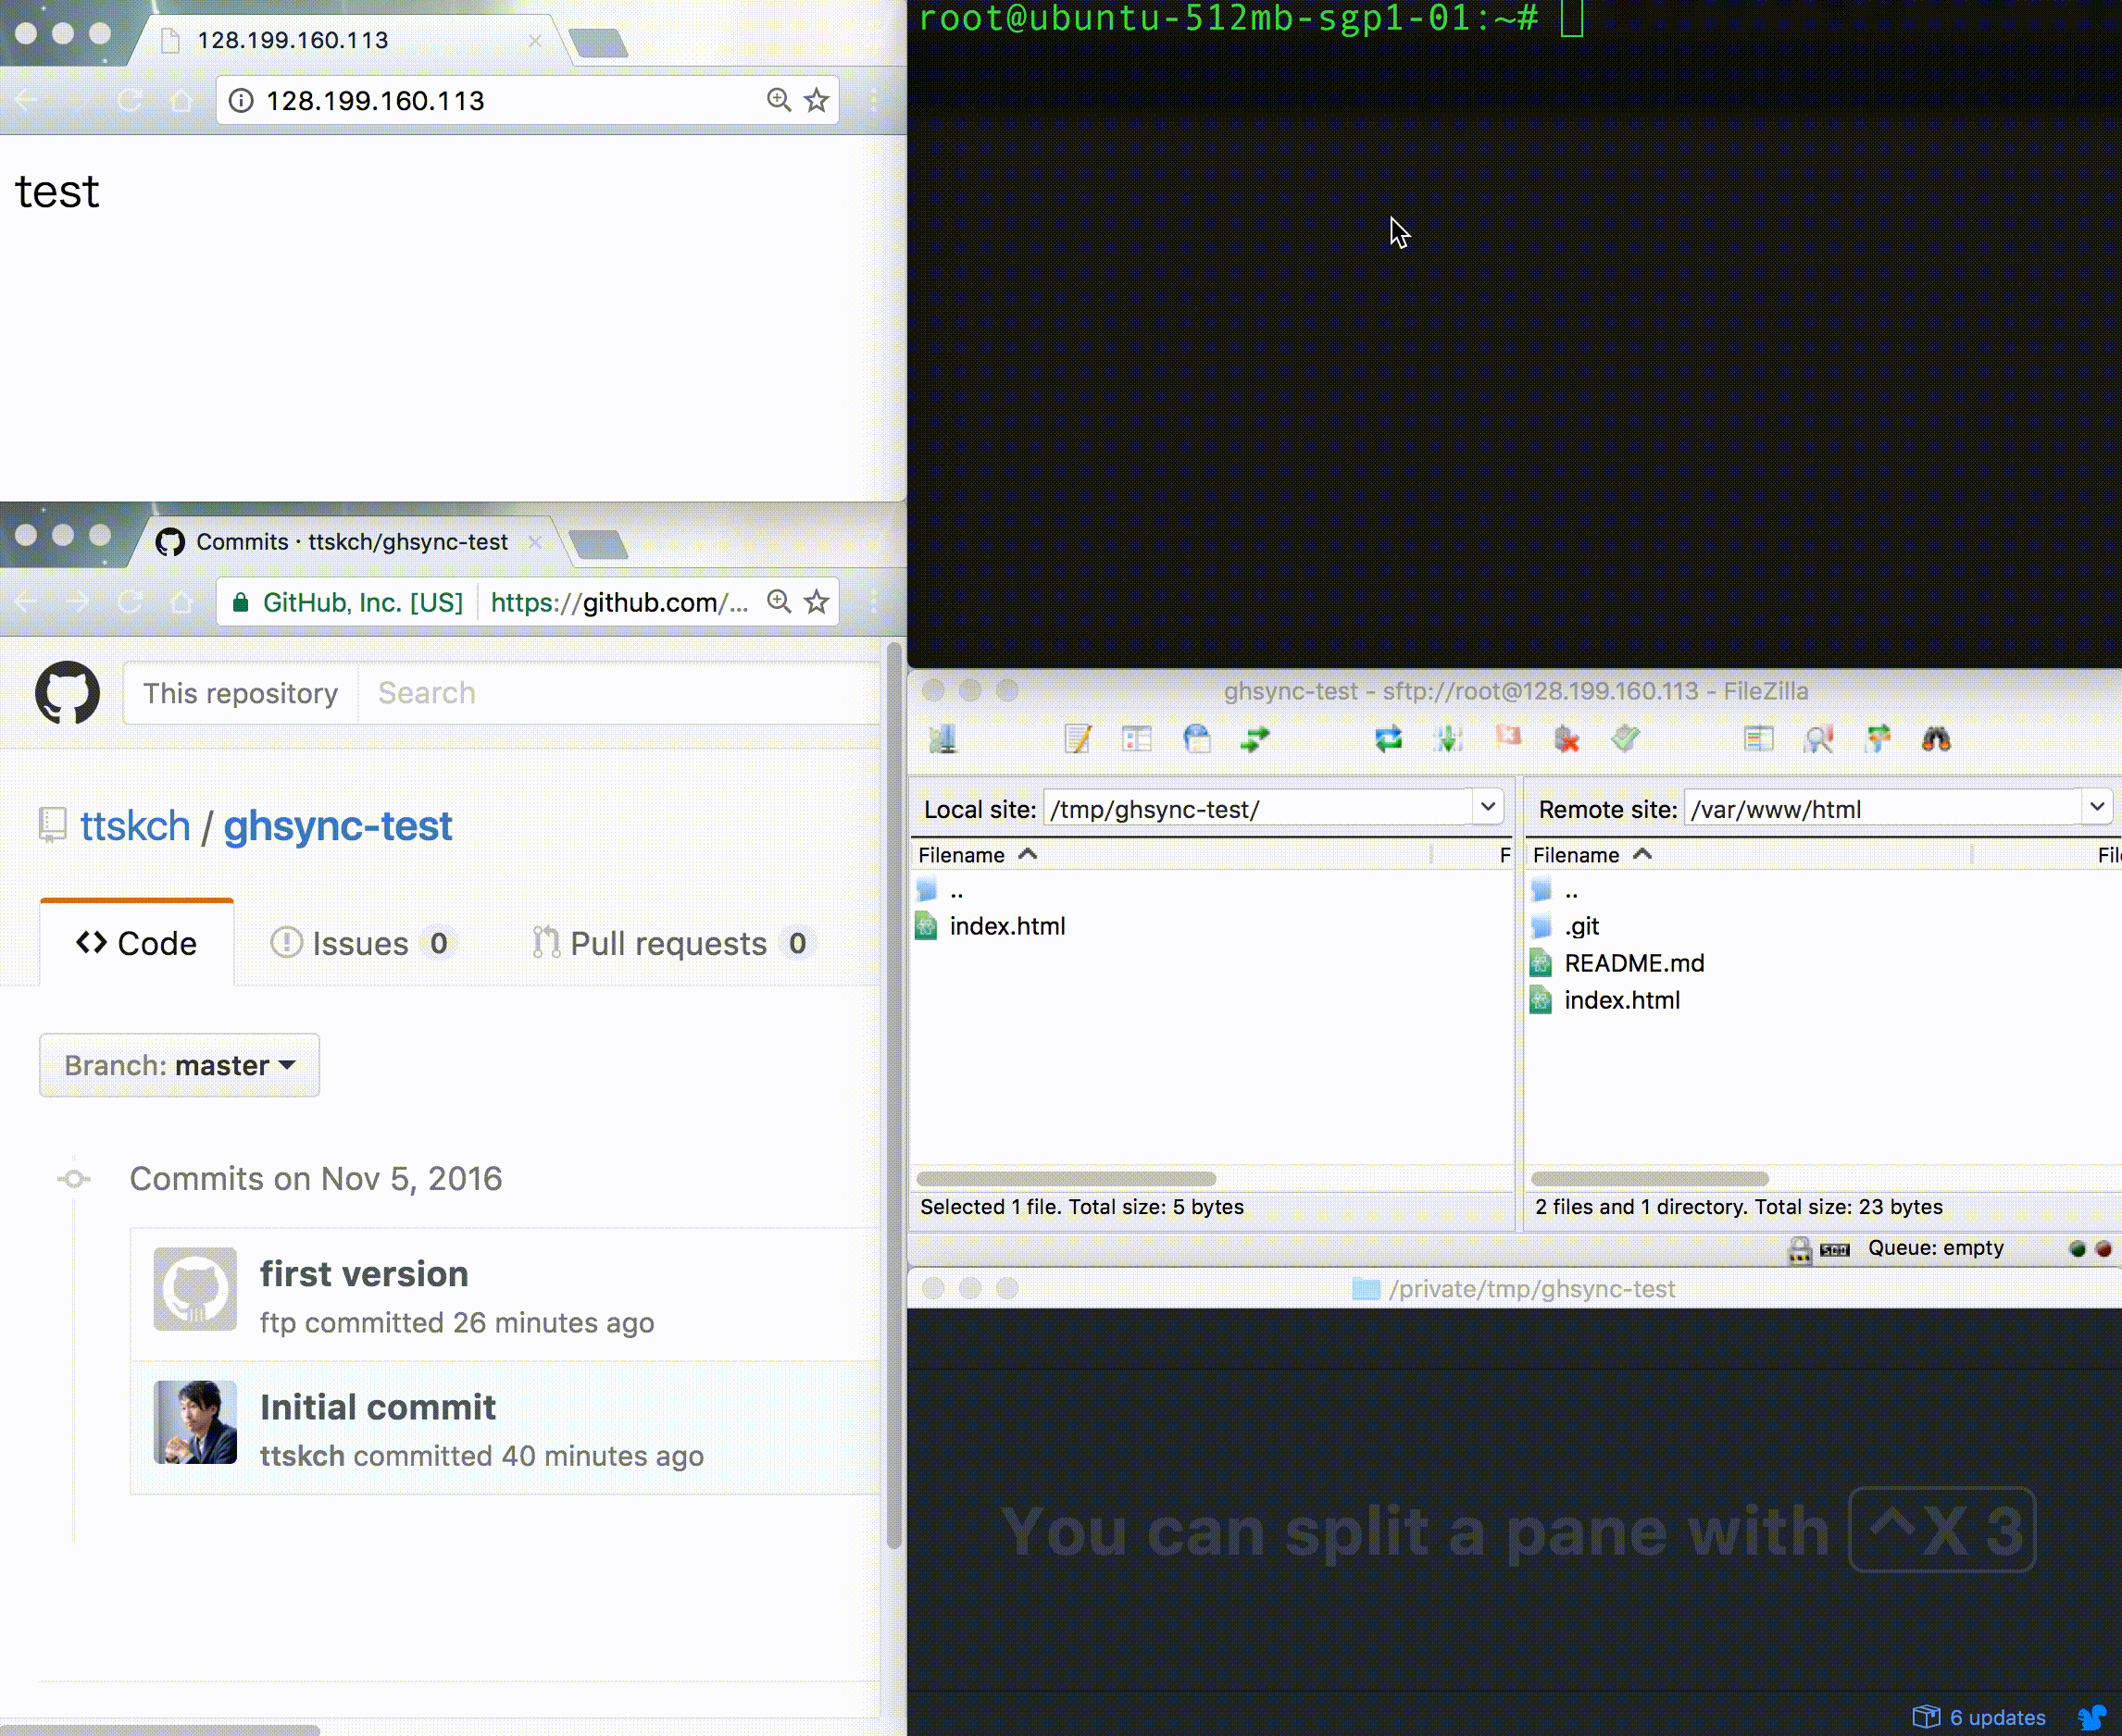Toggle synchronized browsing in FileZilla

pos(1878,739)
